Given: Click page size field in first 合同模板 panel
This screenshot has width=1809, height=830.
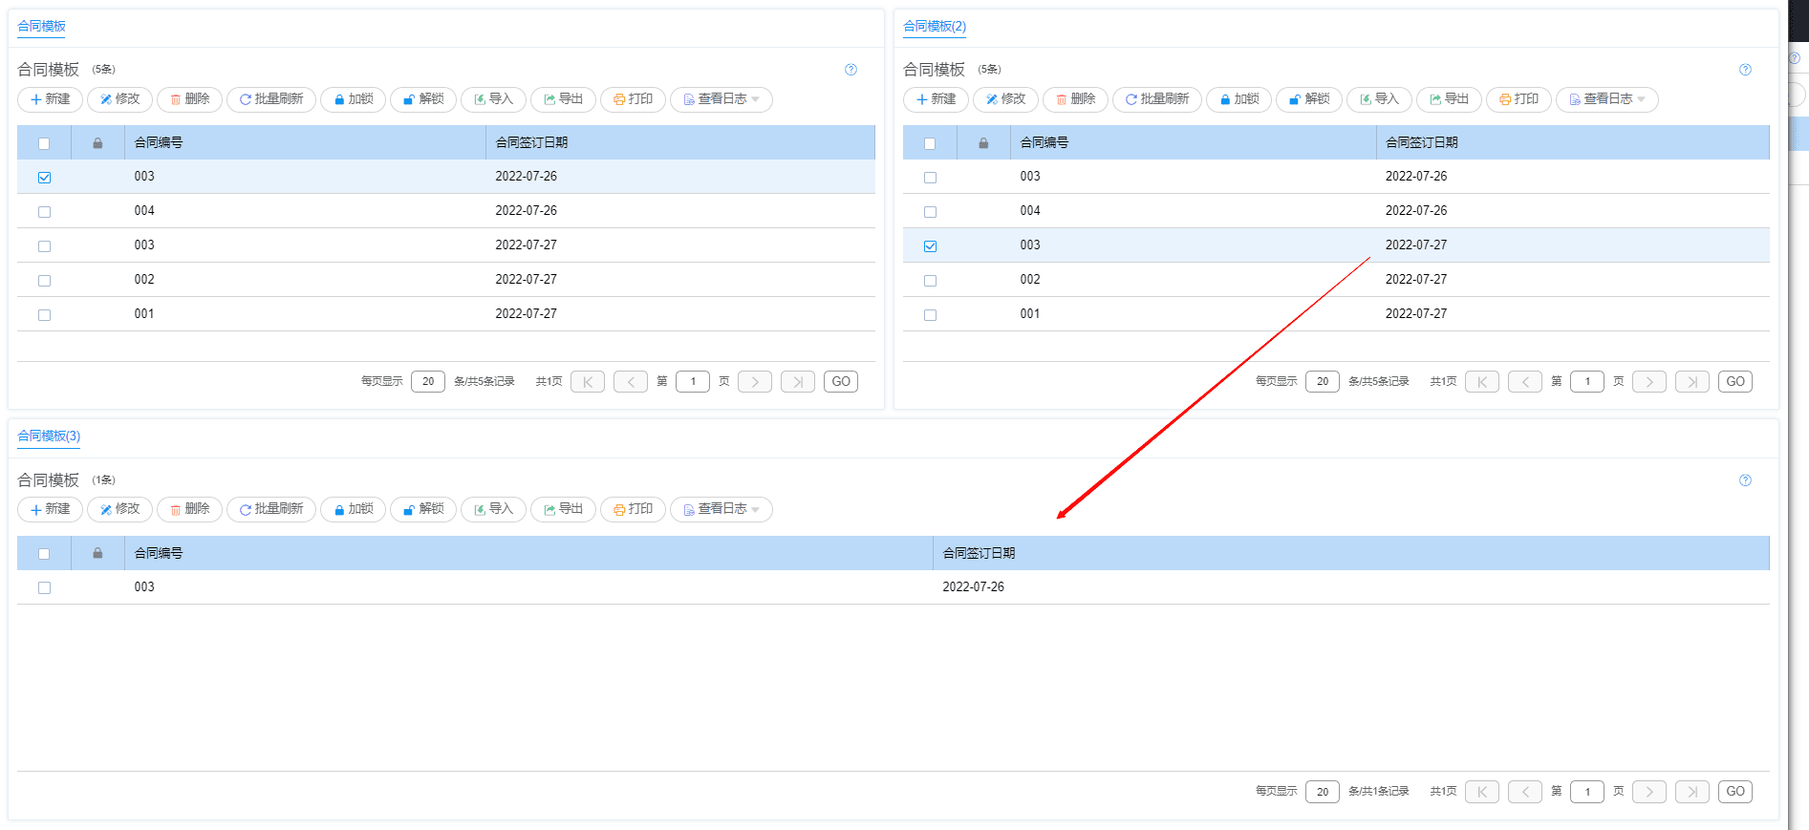Looking at the screenshot, I should tap(428, 382).
